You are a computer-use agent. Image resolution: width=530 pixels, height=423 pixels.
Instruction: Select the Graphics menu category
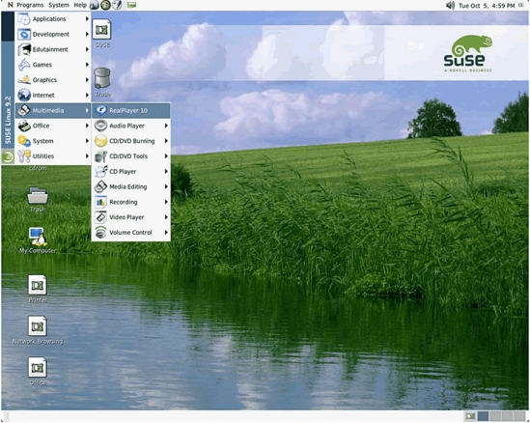[53, 80]
